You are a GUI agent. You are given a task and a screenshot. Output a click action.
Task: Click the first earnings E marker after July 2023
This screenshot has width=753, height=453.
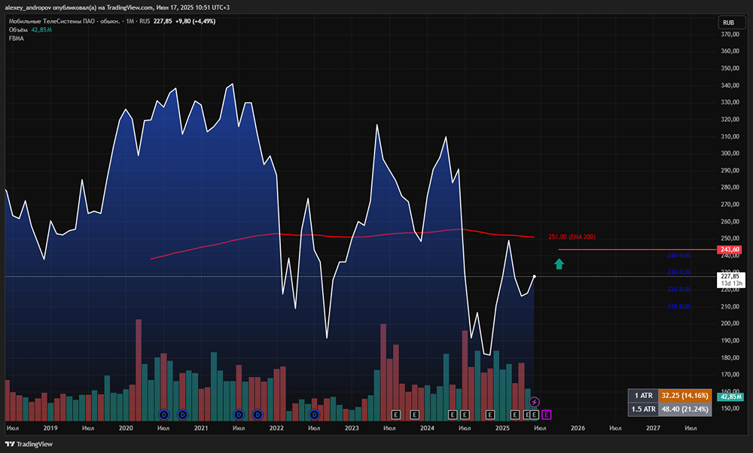(396, 415)
